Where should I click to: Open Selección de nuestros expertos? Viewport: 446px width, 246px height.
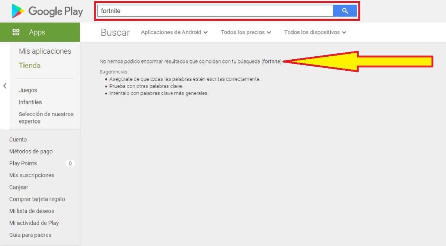46,117
